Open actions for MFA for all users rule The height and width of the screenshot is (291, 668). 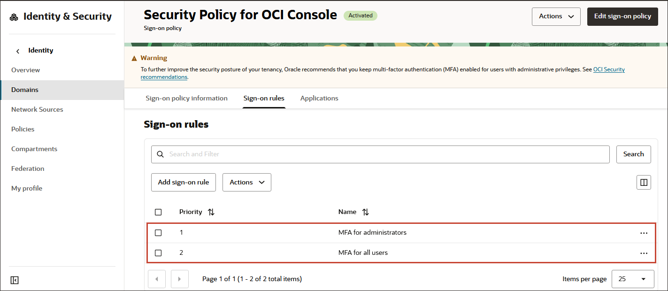click(644, 253)
